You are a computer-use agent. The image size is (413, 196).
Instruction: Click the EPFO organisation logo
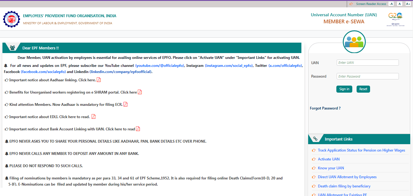coord(11,19)
